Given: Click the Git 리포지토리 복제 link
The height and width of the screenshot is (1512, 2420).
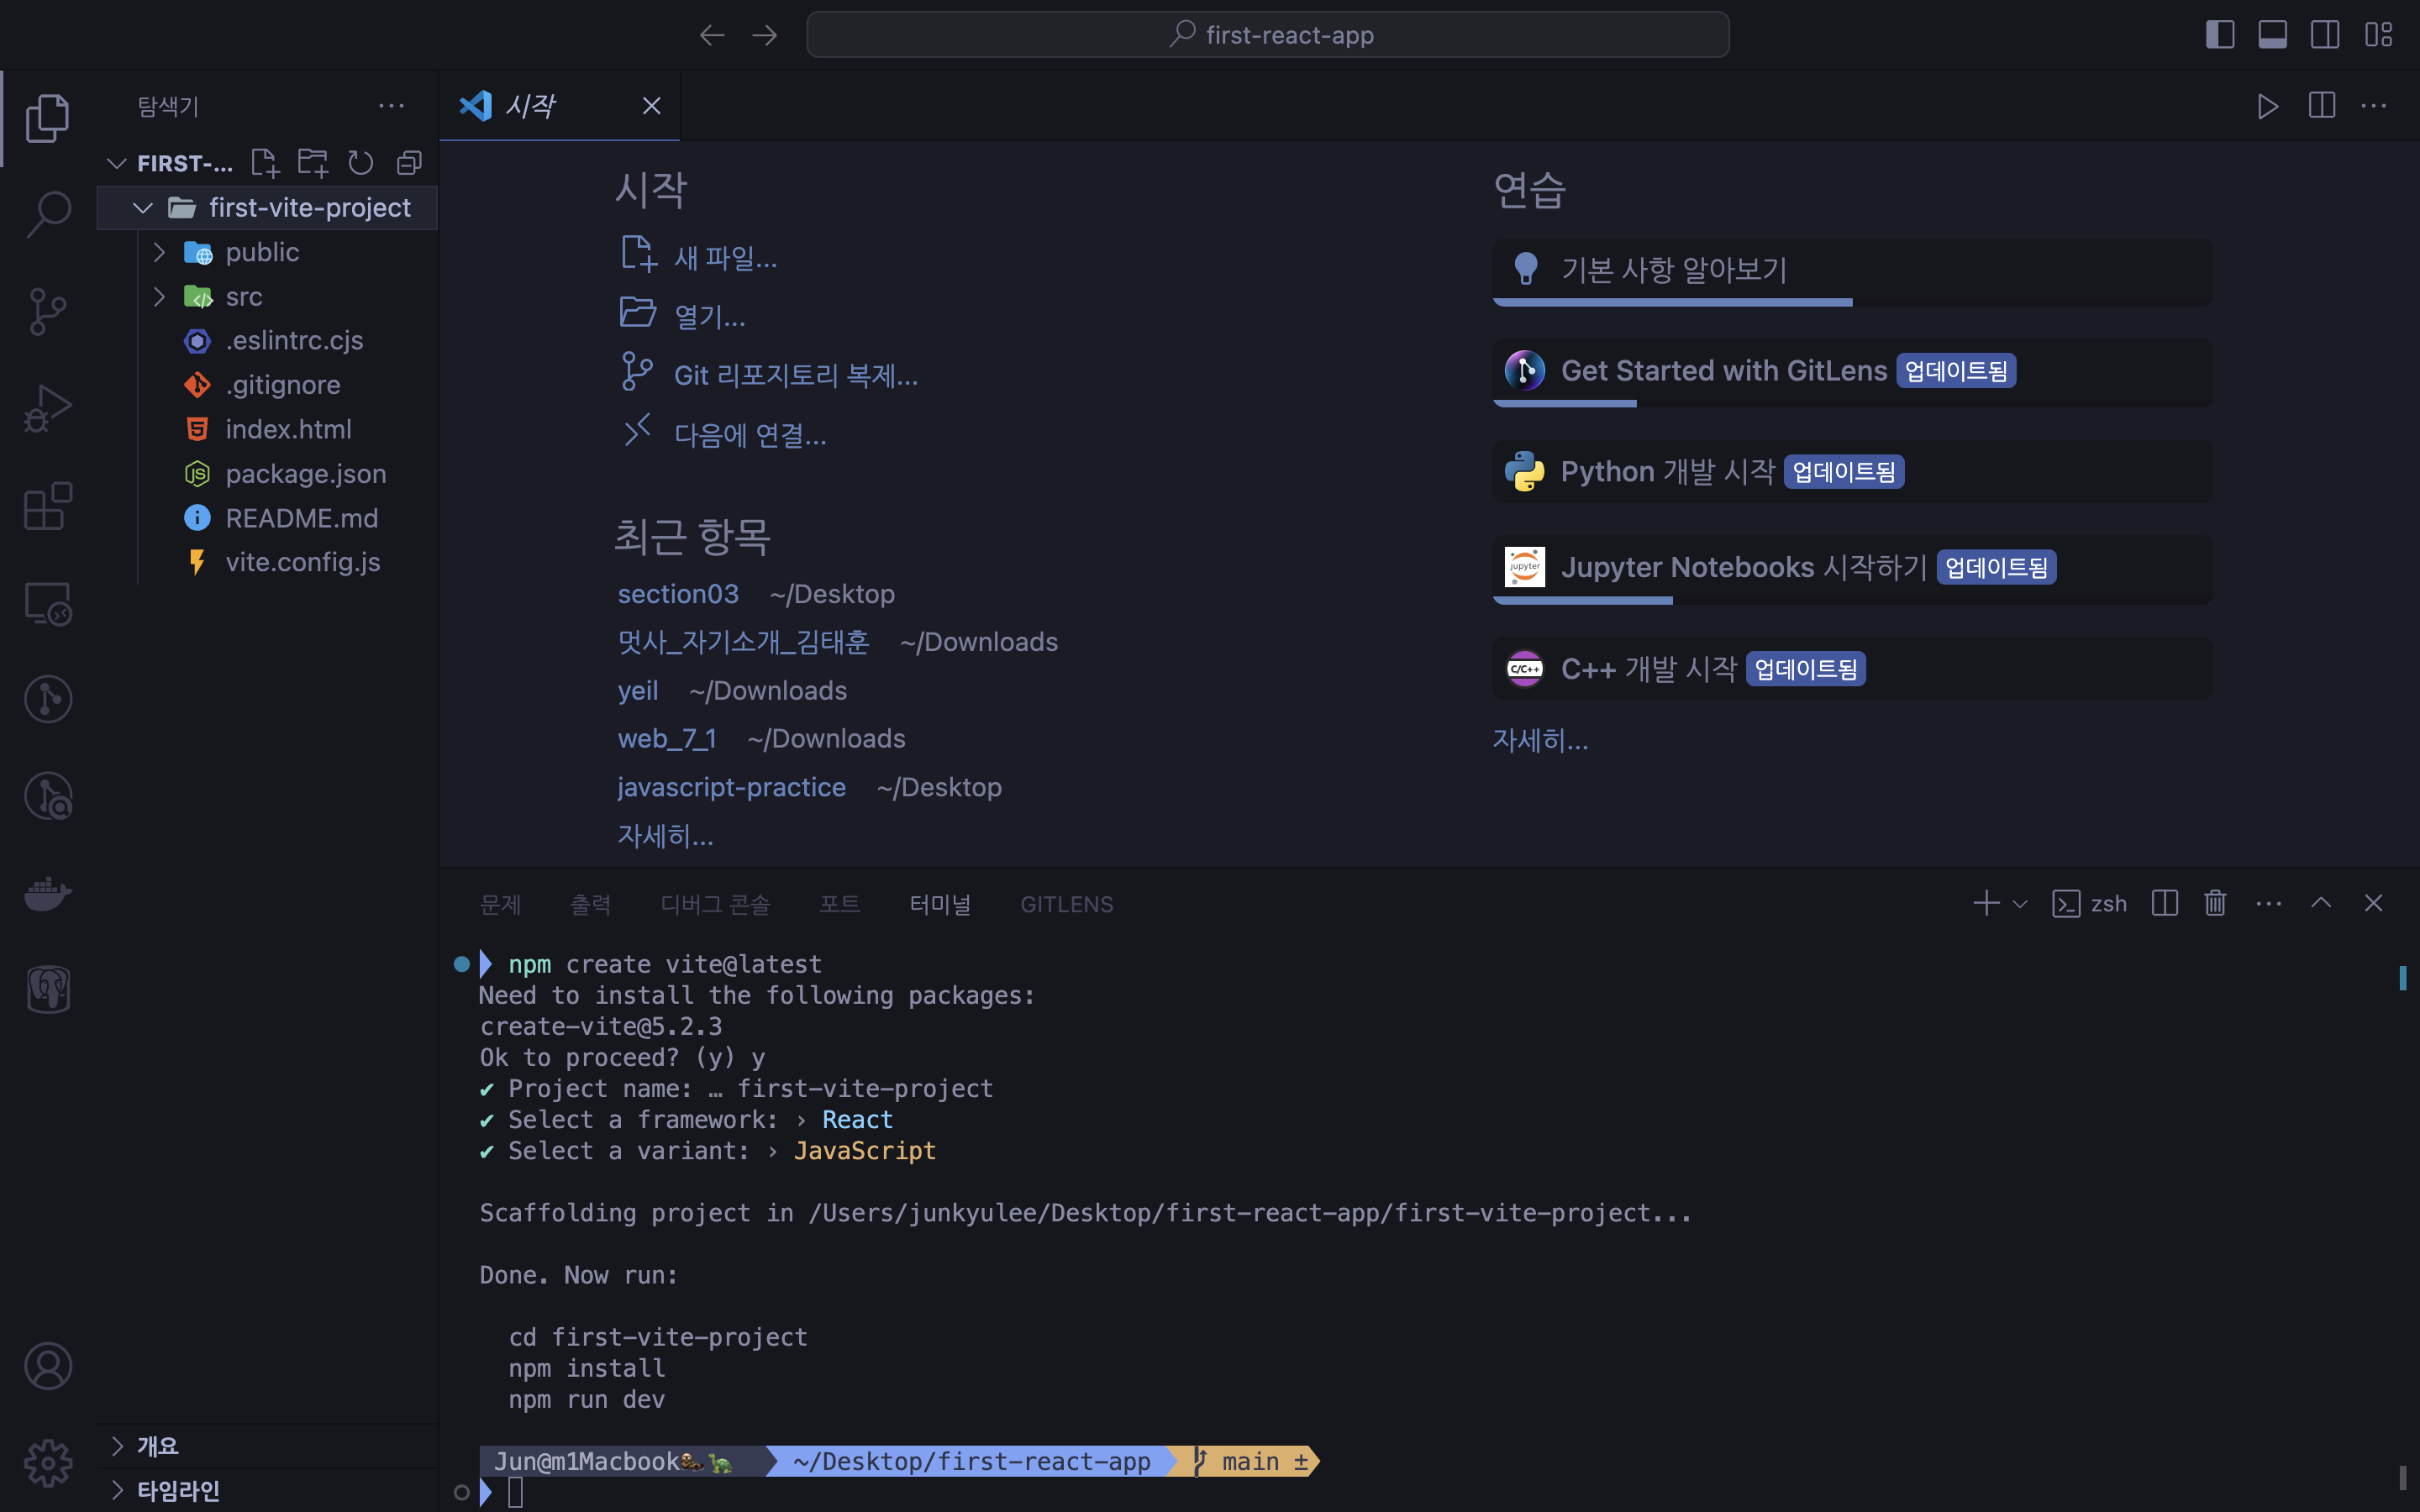Looking at the screenshot, I should click(x=795, y=376).
